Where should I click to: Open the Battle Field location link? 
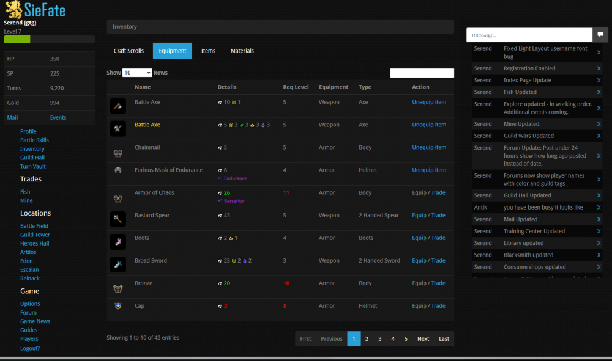[x=34, y=226]
